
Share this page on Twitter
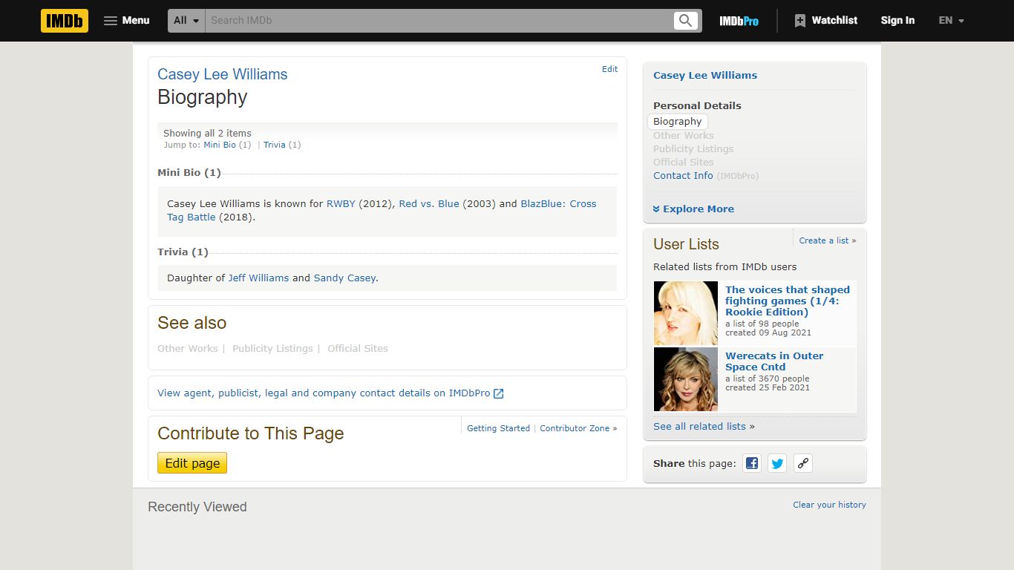coord(777,463)
